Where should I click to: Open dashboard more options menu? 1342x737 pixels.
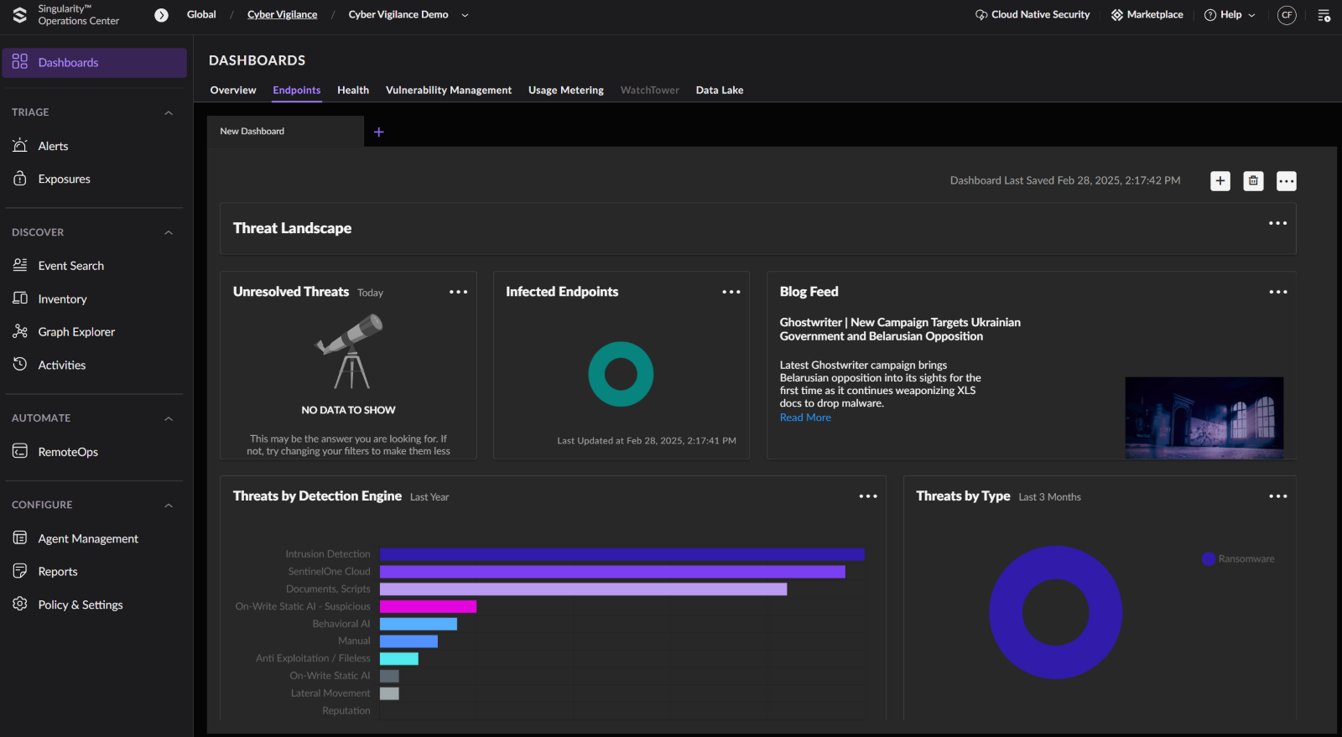point(1287,181)
